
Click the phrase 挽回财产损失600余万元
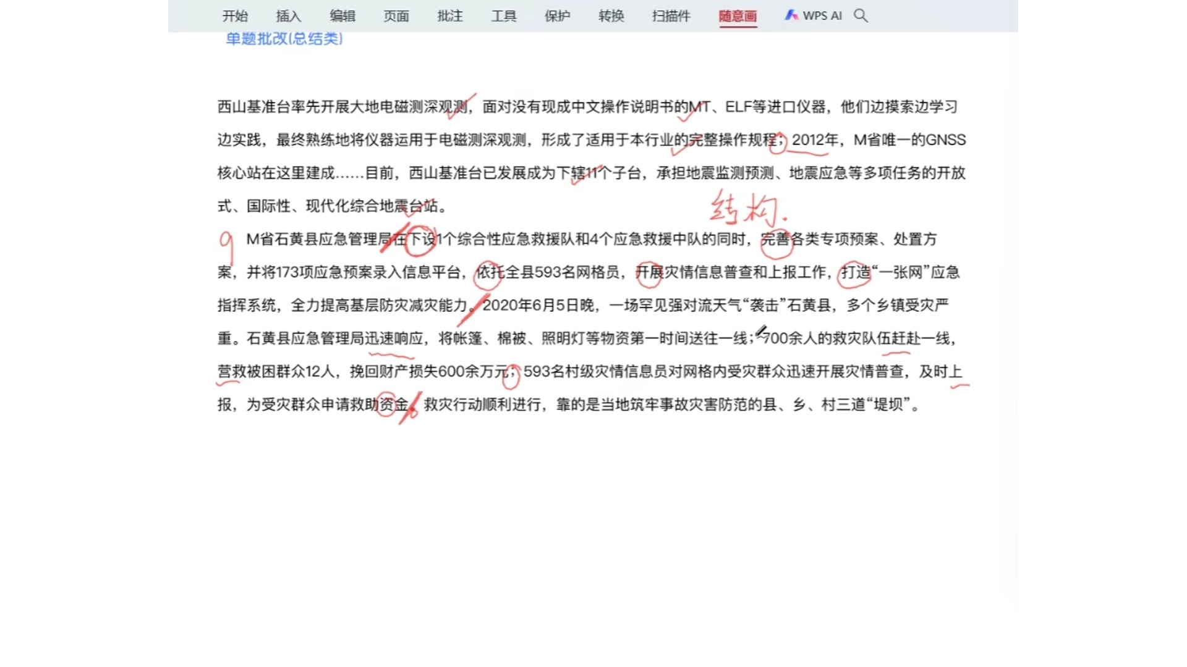429,372
